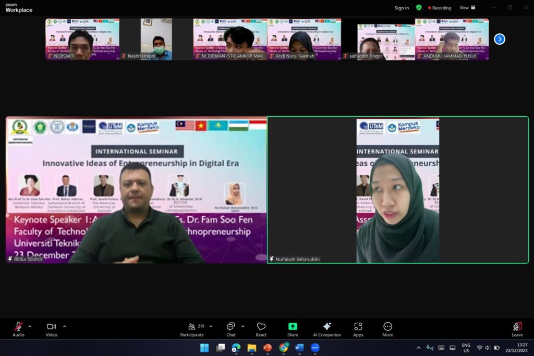Open the Participants panel
Image resolution: width=534 pixels, height=356 pixels.
click(x=192, y=329)
